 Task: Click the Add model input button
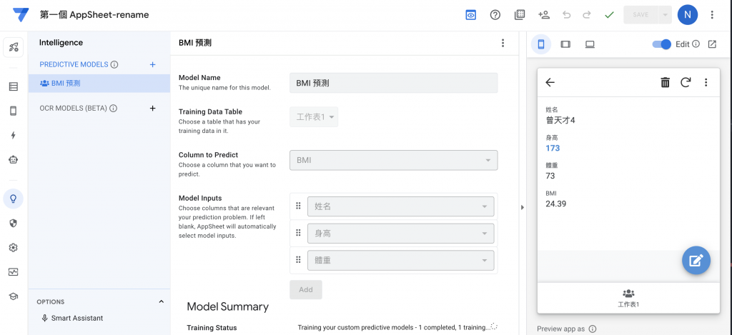tap(305, 289)
